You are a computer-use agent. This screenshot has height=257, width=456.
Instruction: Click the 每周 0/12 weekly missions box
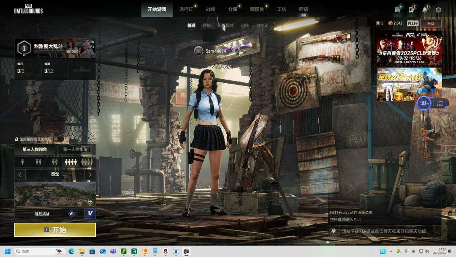point(55,68)
